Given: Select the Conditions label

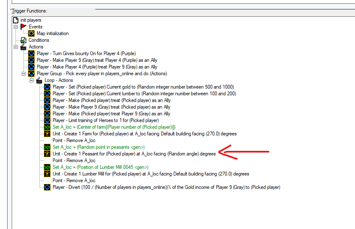Looking at the screenshot, I should click(x=39, y=40).
